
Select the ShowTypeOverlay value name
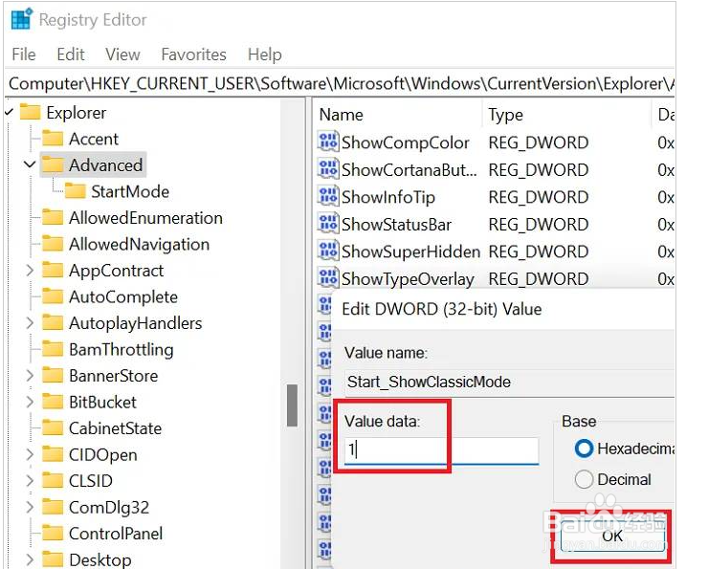click(408, 279)
